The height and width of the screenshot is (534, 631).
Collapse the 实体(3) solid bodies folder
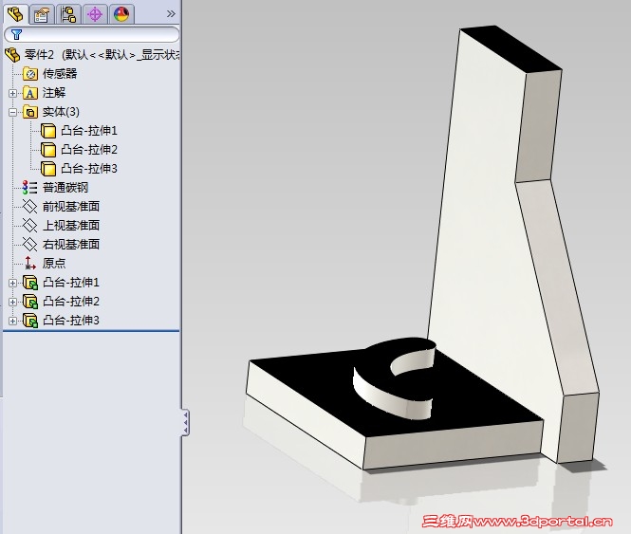click(12, 112)
